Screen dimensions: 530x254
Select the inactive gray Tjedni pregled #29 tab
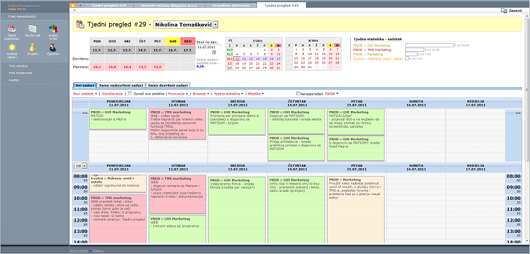click(109, 5)
